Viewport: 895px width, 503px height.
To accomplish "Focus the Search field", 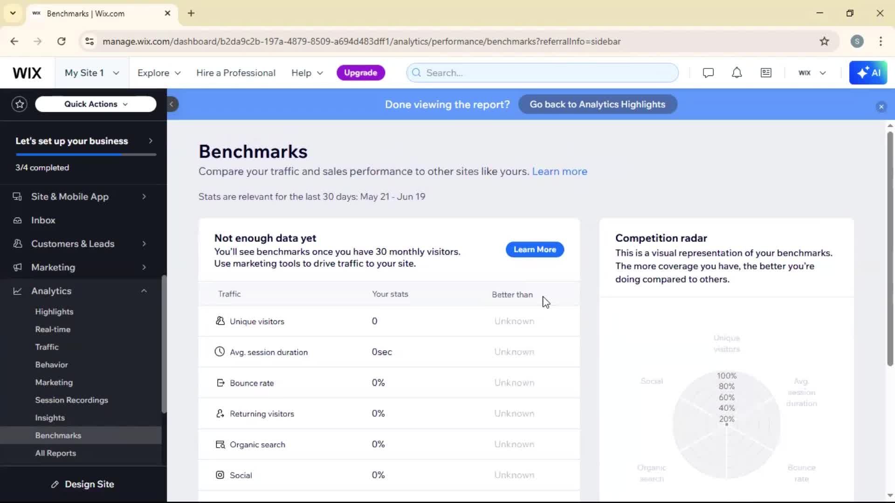I will point(542,73).
